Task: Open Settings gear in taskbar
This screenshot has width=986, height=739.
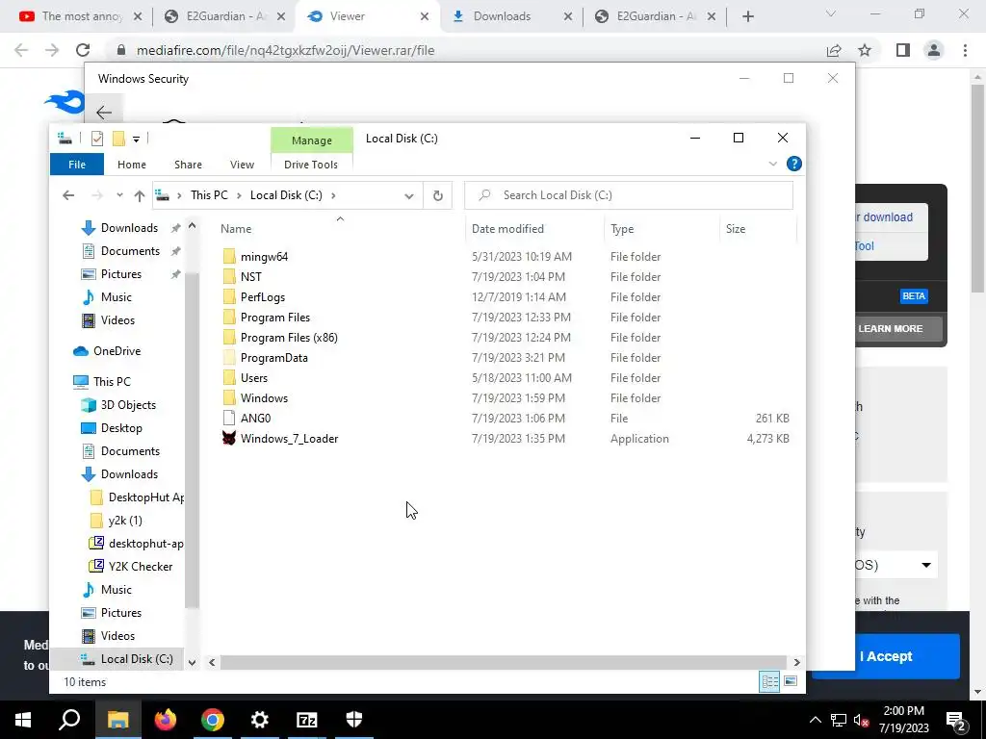Action: point(260,720)
